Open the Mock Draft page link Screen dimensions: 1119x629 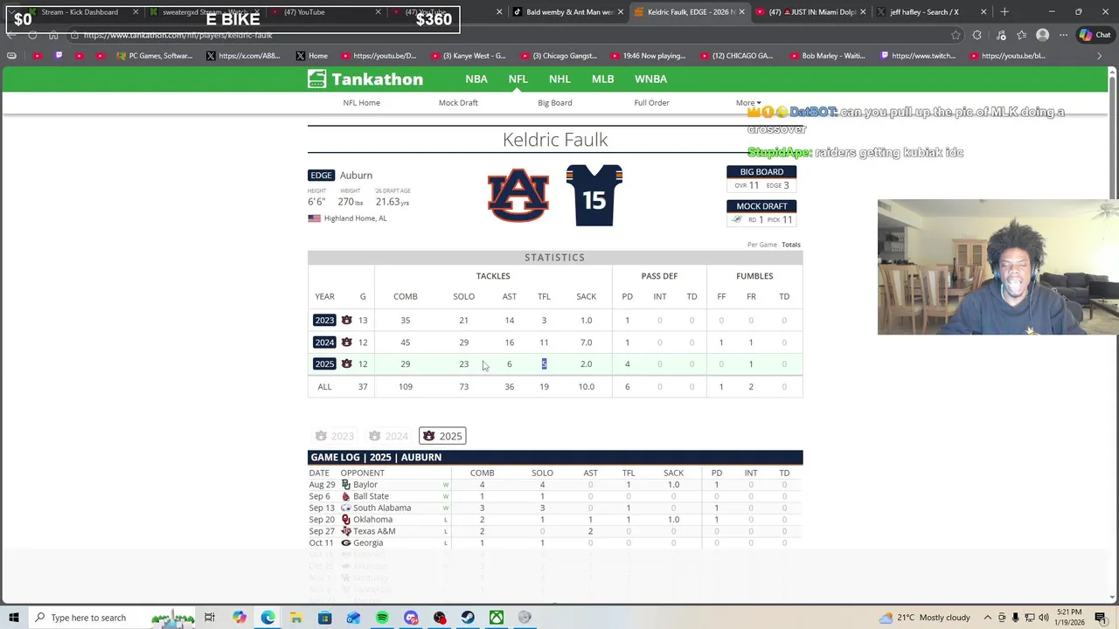458,102
